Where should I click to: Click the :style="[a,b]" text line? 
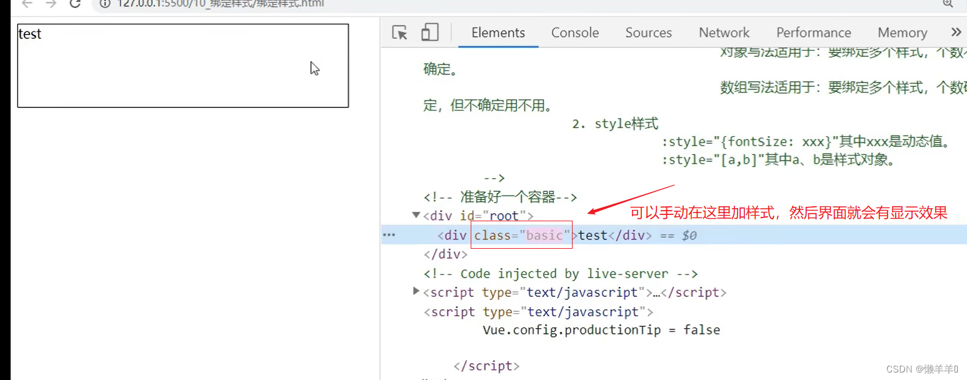pos(779,160)
